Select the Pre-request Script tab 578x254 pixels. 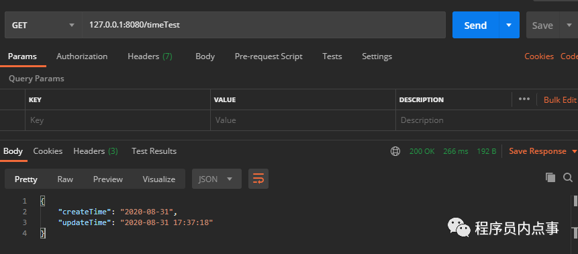269,56
